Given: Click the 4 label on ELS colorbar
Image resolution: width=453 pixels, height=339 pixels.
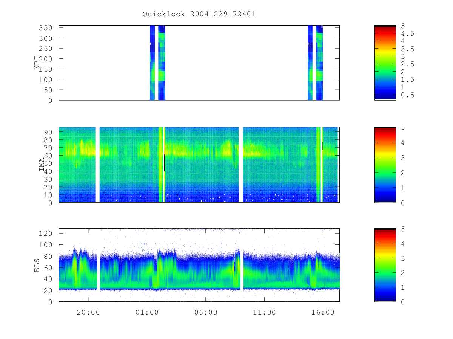Looking at the screenshot, I should click(403, 243).
